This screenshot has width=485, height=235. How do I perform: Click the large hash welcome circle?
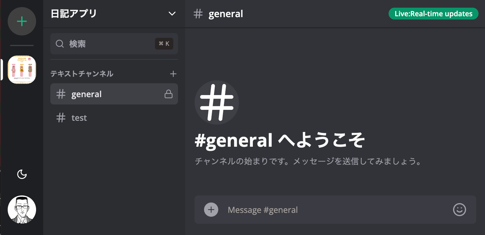(217, 102)
